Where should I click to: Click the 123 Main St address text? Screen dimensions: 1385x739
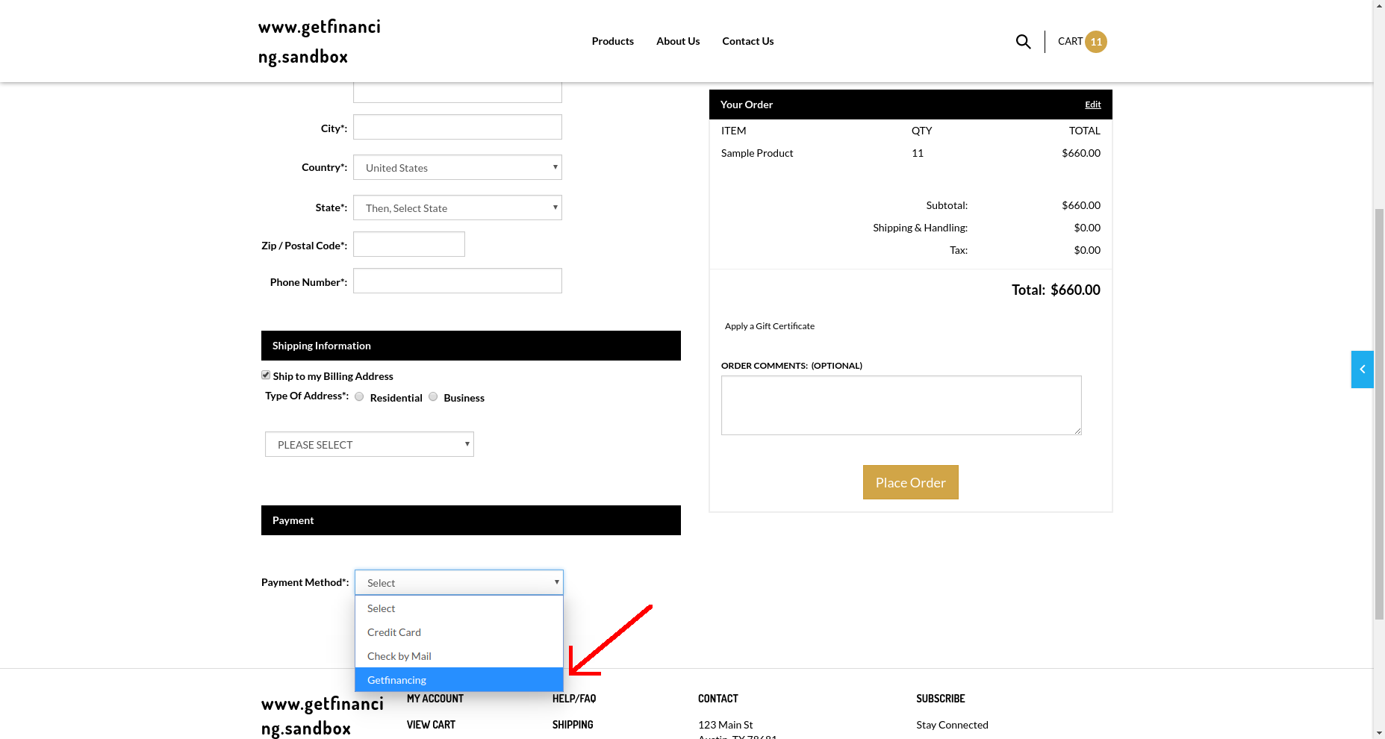click(725, 725)
